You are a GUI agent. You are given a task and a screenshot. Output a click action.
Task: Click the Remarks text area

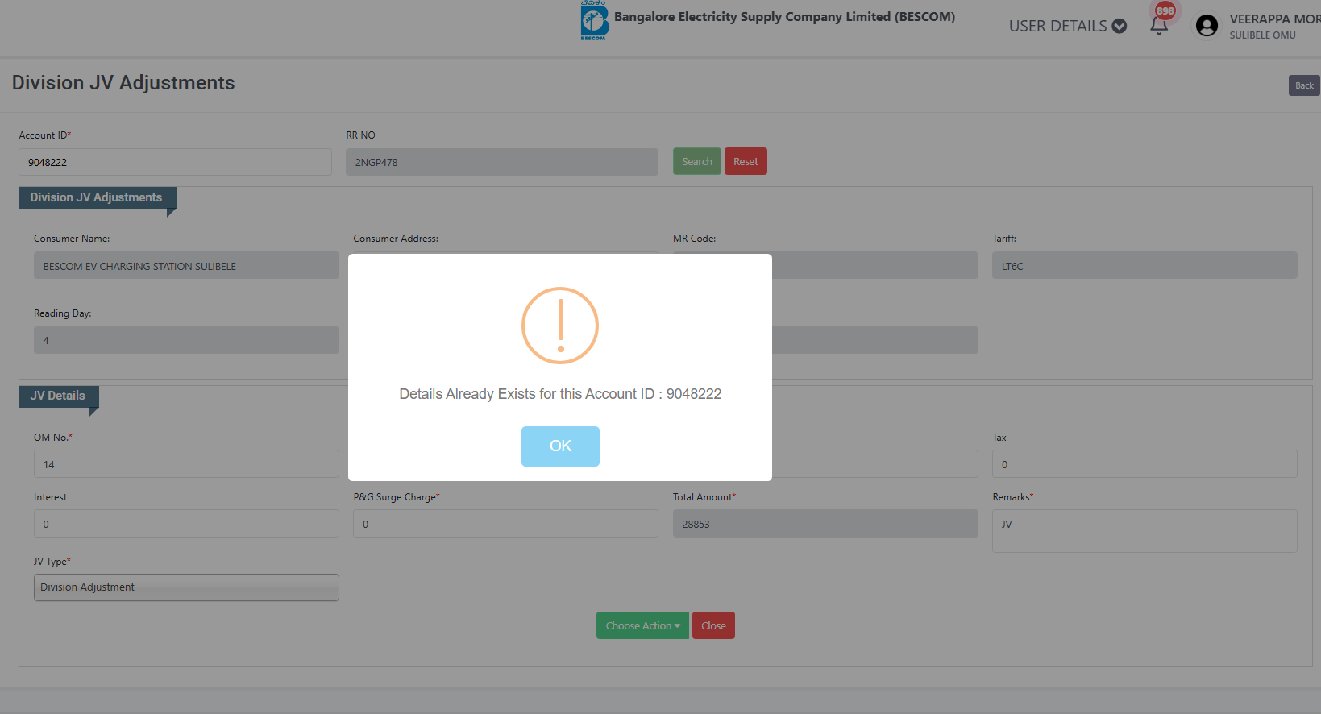[1144, 531]
